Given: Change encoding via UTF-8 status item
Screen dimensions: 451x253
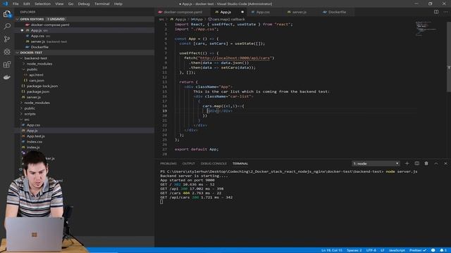Looking at the screenshot, I should (371, 250).
